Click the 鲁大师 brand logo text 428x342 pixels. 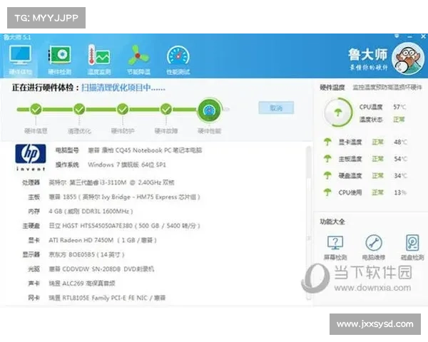367,55
